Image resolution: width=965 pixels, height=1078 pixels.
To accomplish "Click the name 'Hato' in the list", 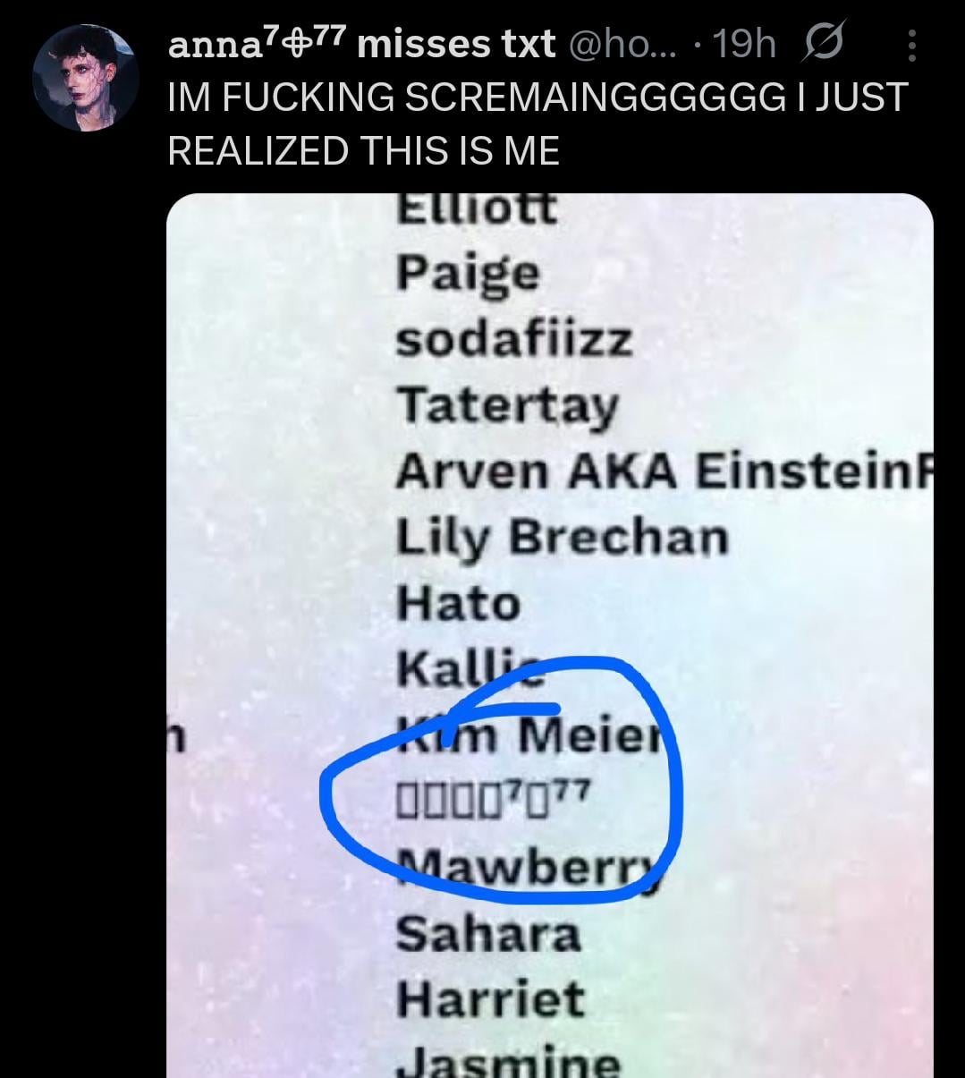I will (458, 603).
